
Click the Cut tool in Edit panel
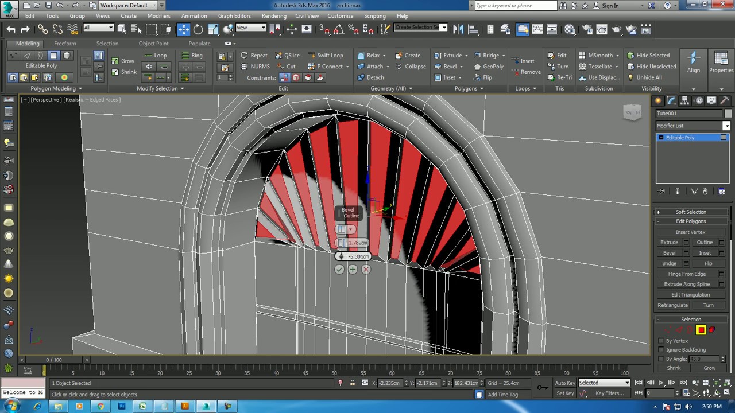286,67
